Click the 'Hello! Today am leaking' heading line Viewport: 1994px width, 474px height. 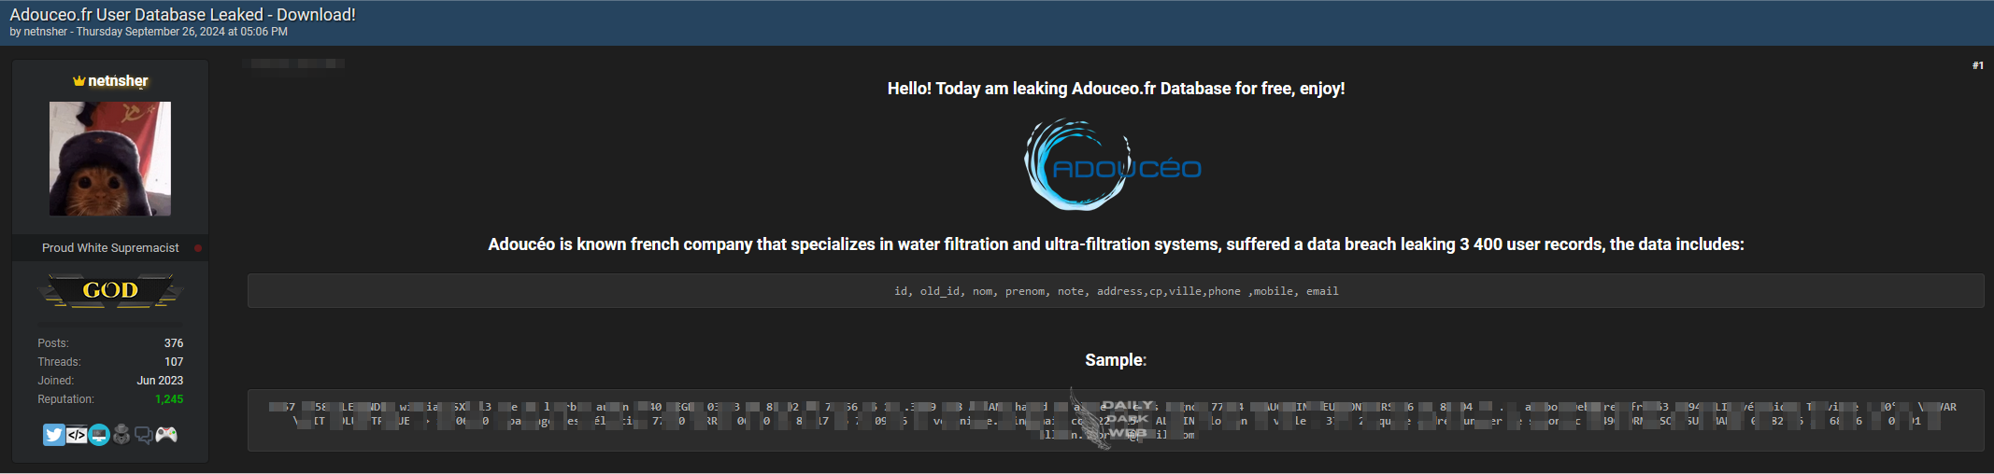click(1116, 89)
